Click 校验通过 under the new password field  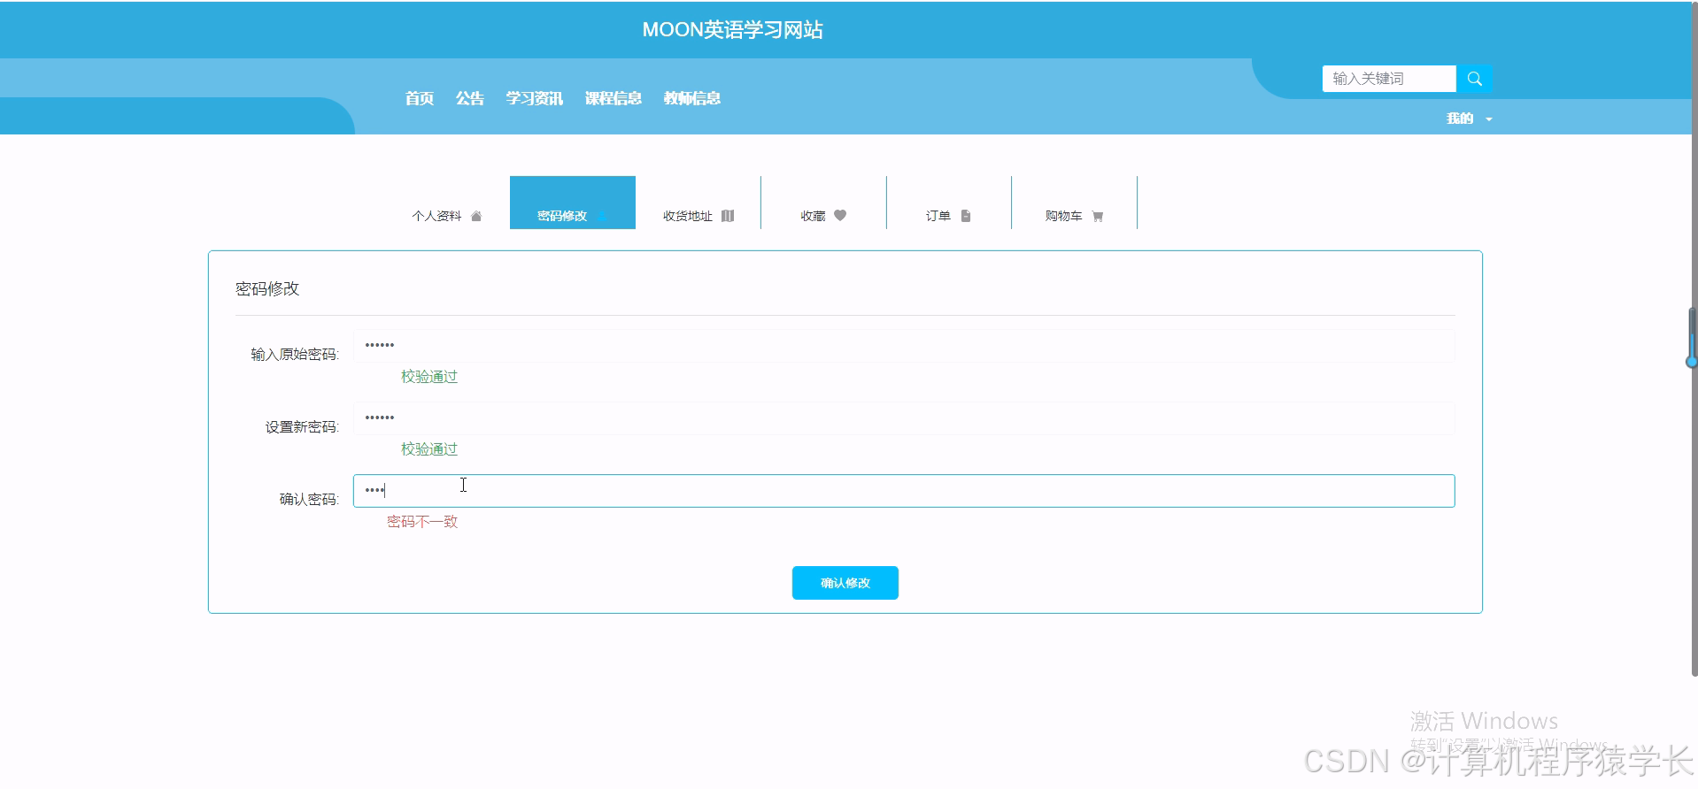click(429, 449)
